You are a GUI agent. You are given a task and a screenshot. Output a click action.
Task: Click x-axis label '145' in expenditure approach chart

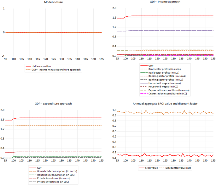click(85, 160)
